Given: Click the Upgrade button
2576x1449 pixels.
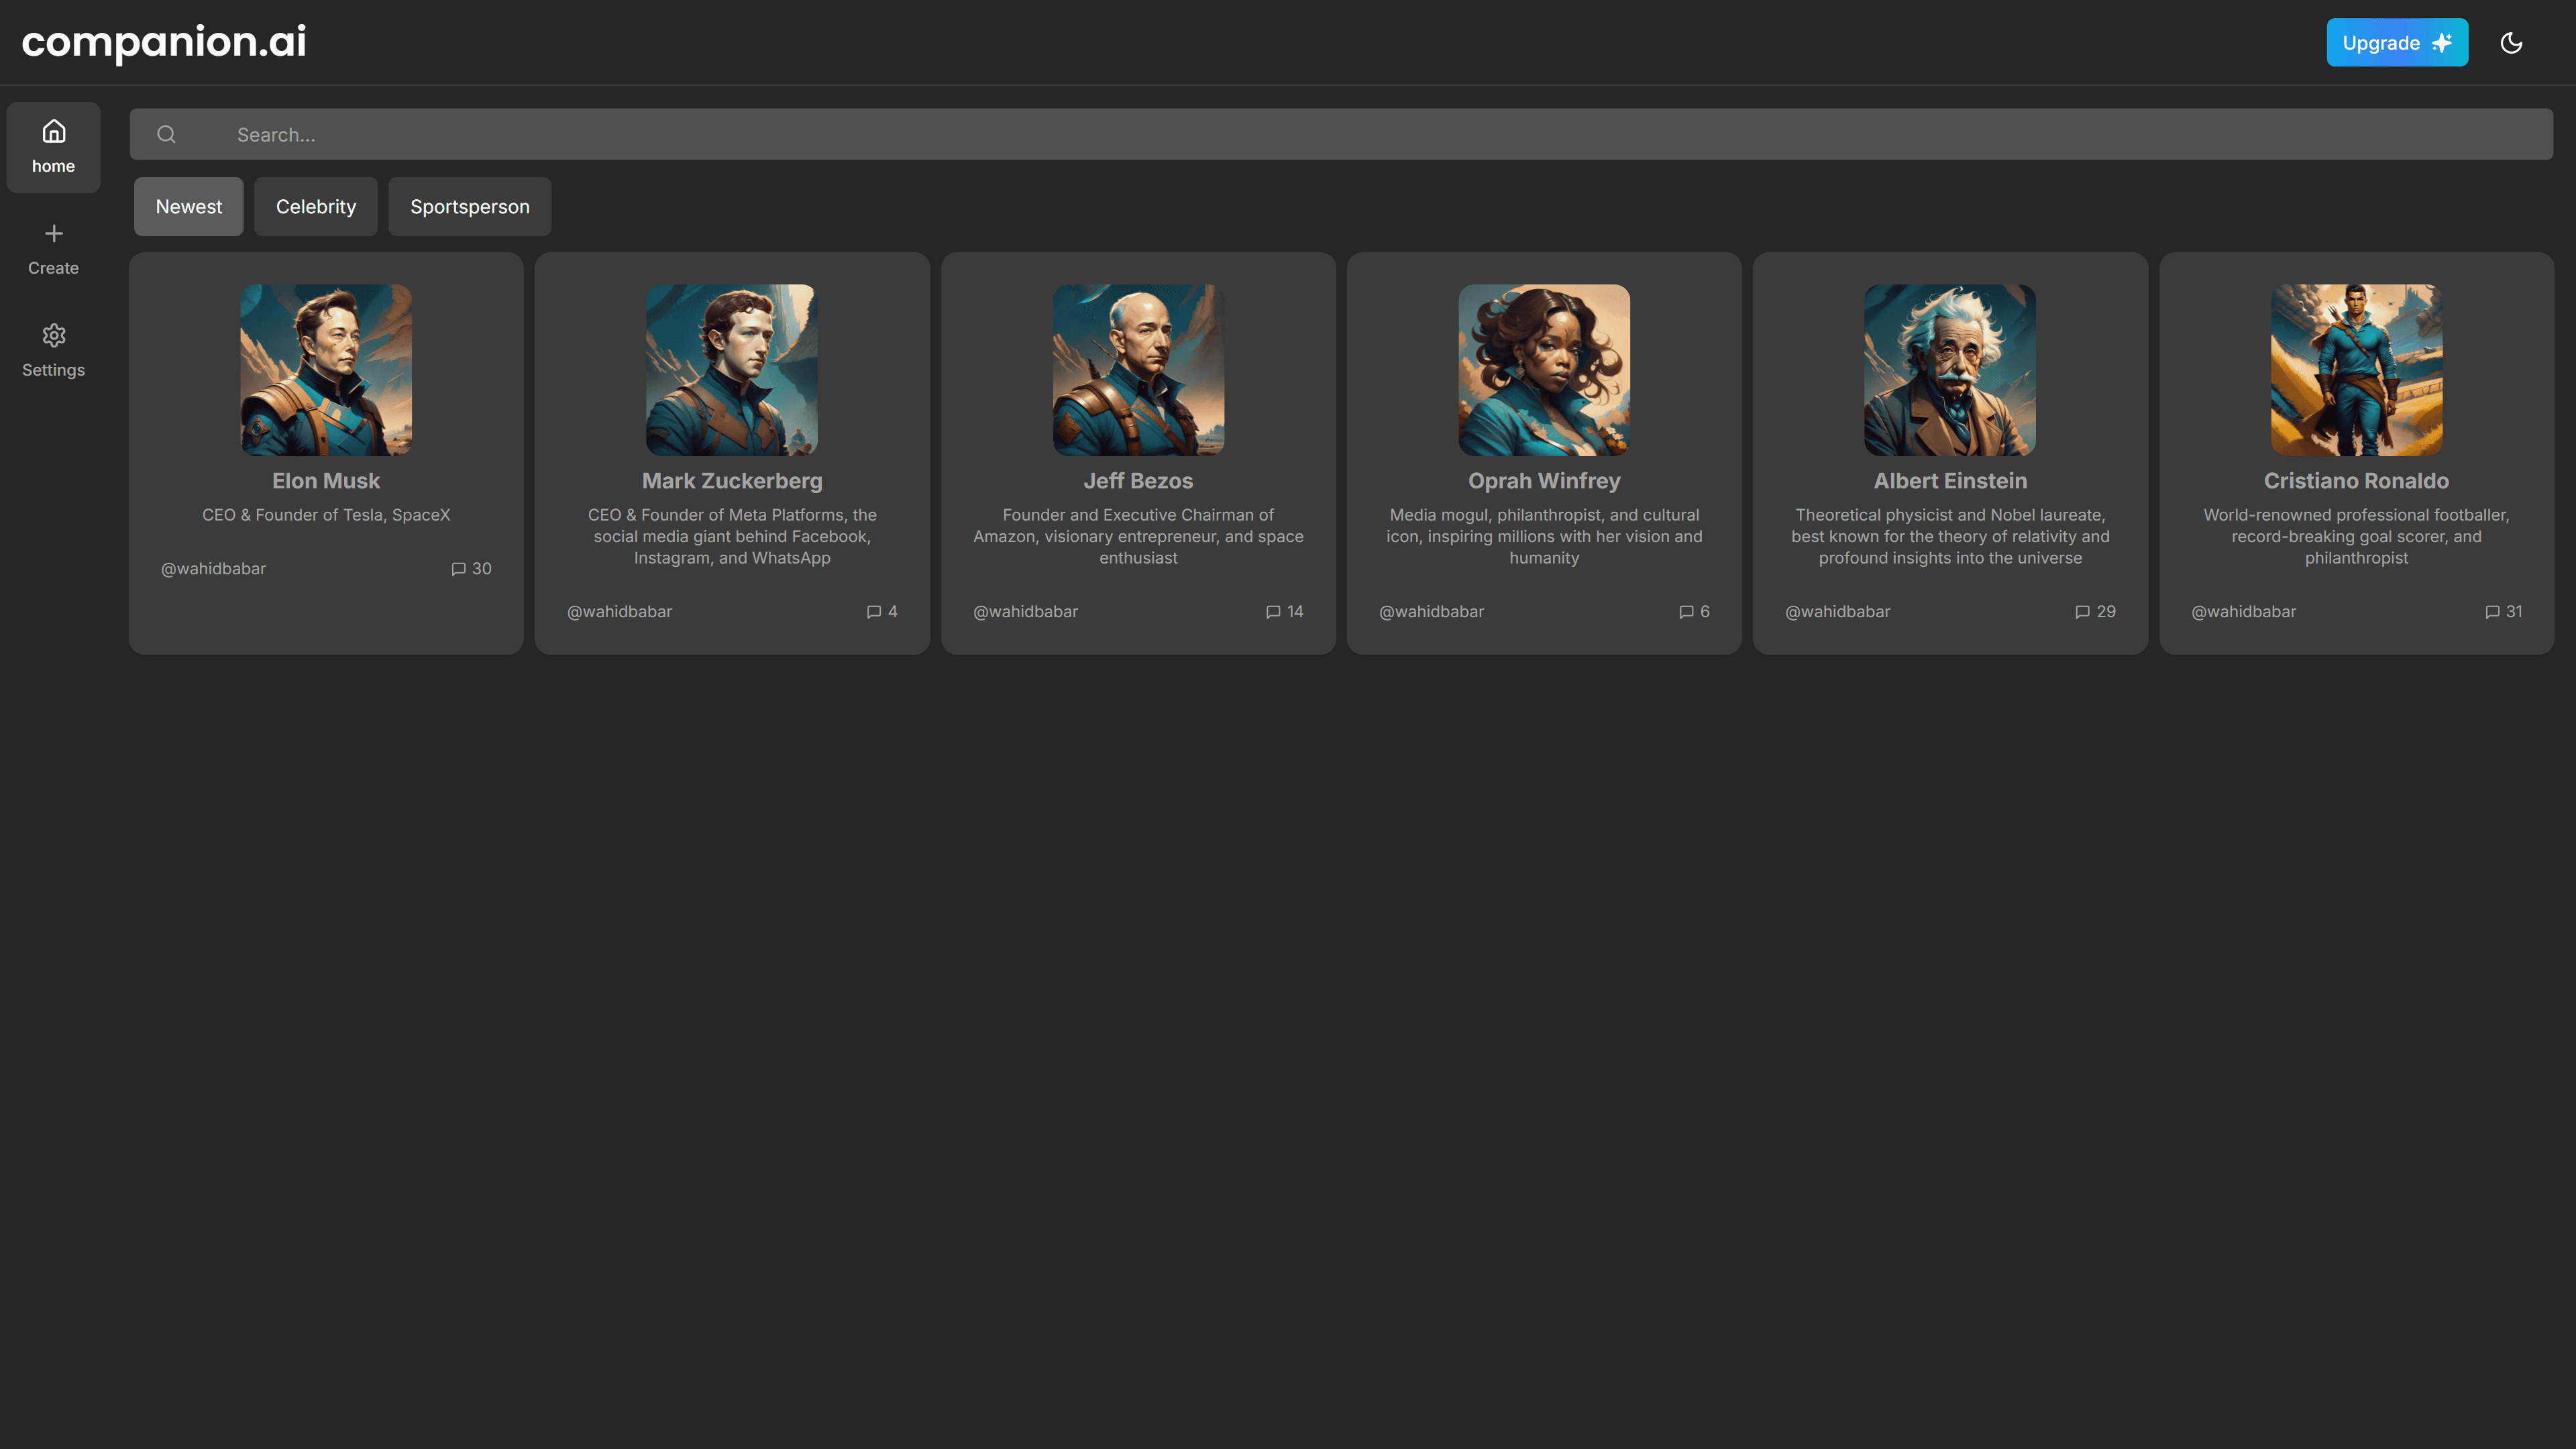Looking at the screenshot, I should (2396, 43).
